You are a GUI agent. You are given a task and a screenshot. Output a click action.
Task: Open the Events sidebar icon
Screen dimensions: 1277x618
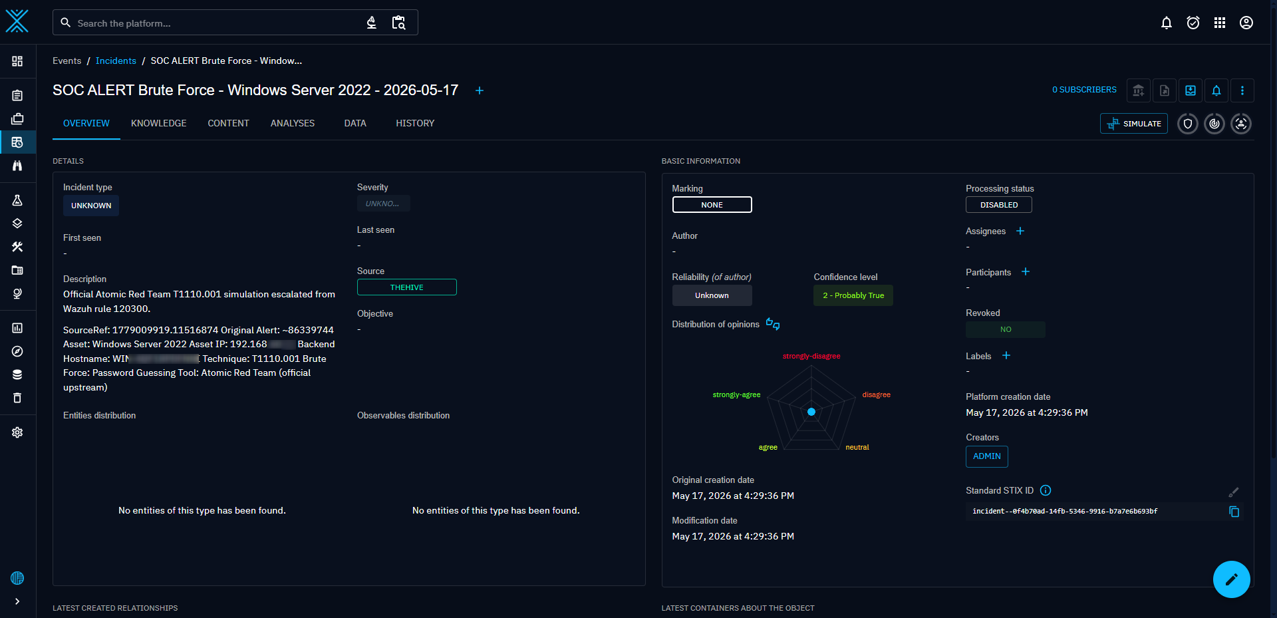(17, 142)
